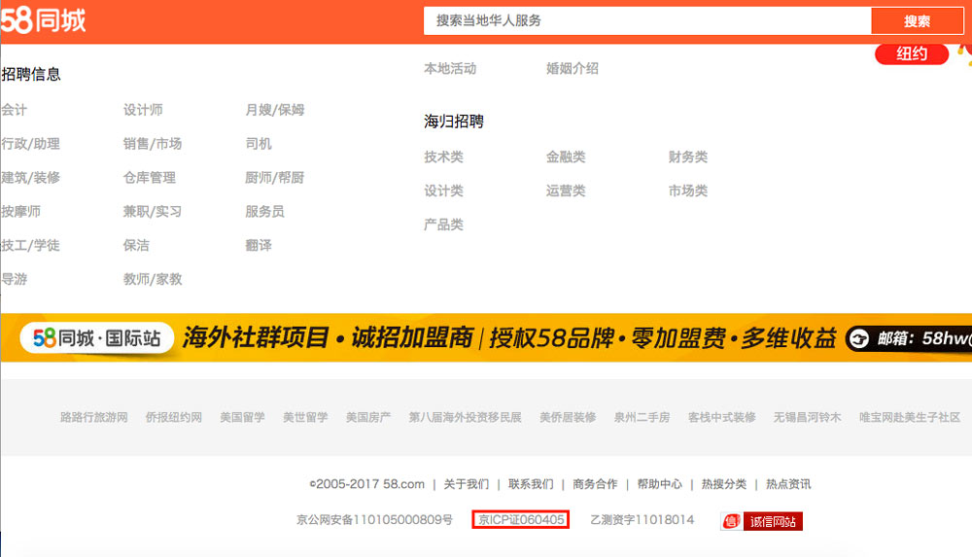Click the 诚信网站 badge icon
This screenshot has height=557, width=972.
761,521
